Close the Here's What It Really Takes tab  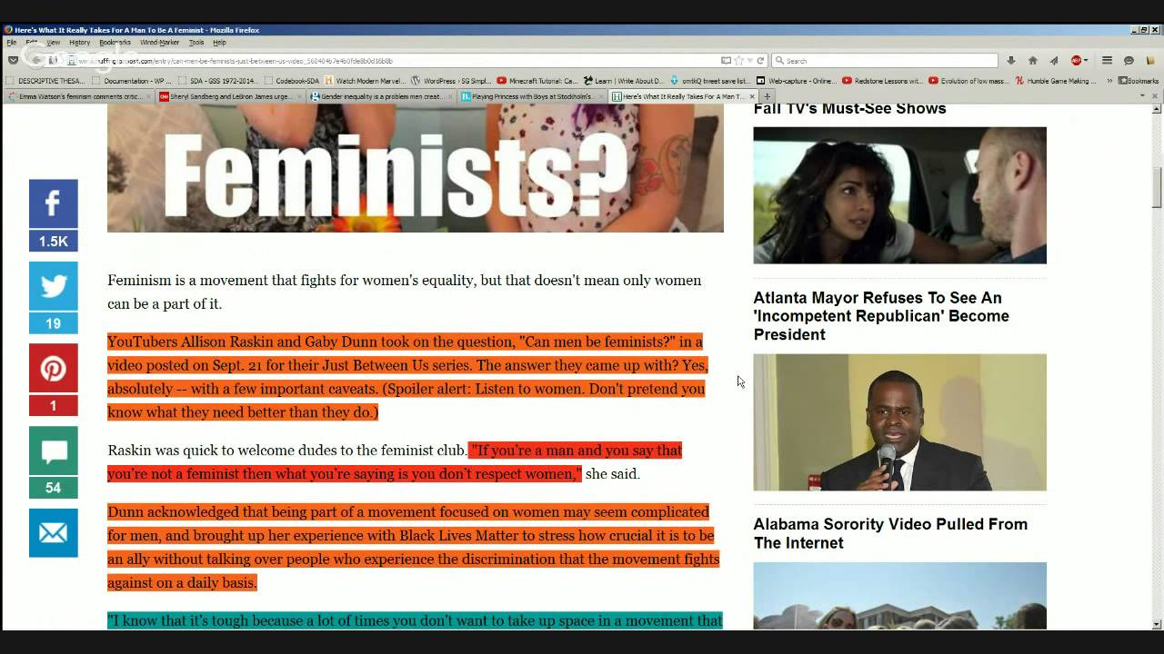tap(751, 96)
